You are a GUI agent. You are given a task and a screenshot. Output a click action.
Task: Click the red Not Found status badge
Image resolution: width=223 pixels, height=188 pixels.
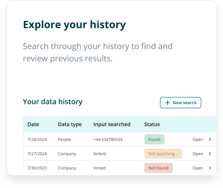158,168
